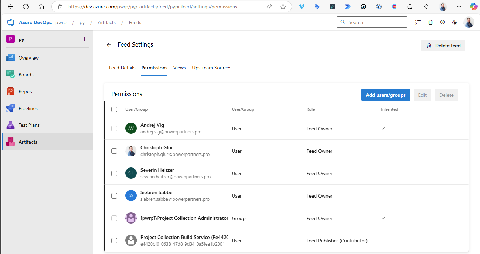Open the Azure DevOps account avatar
The width and height of the screenshot is (480, 254).
469,22
